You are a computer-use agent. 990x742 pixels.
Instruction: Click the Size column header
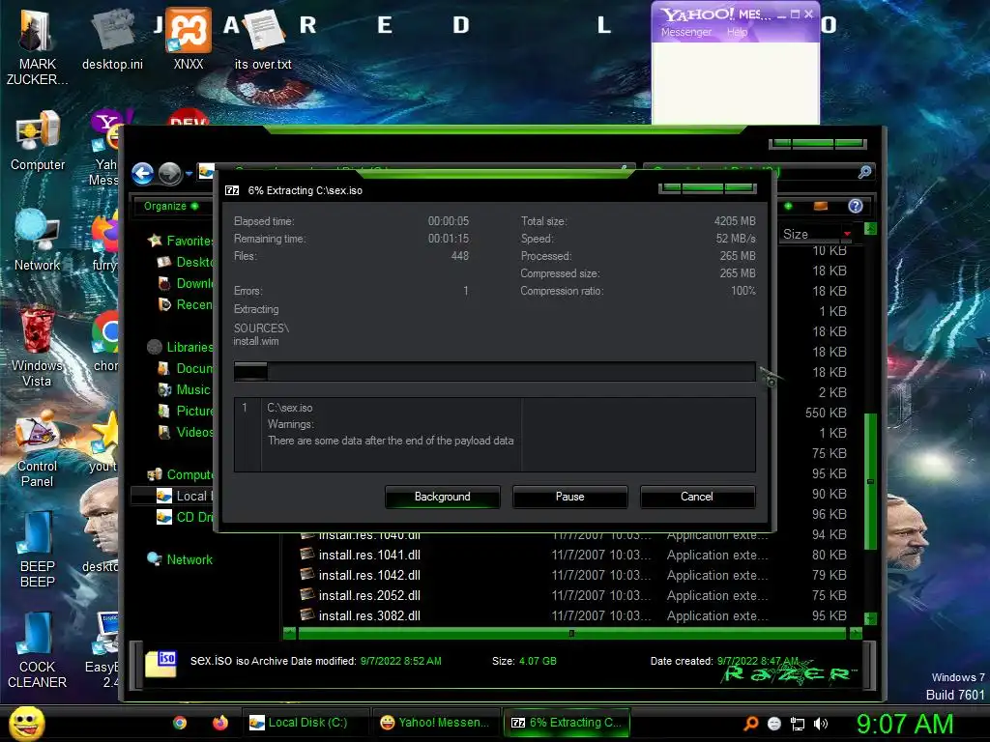(811, 234)
